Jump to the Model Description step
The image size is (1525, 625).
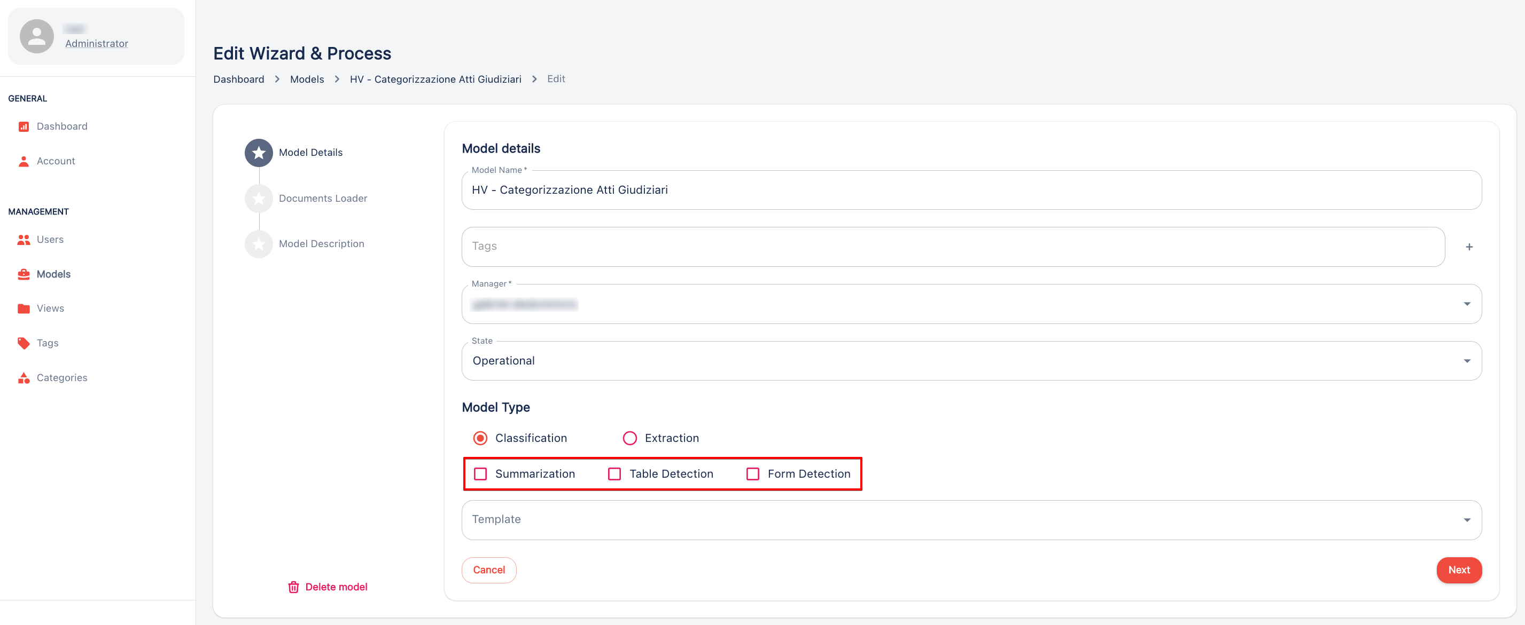(x=321, y=243)
